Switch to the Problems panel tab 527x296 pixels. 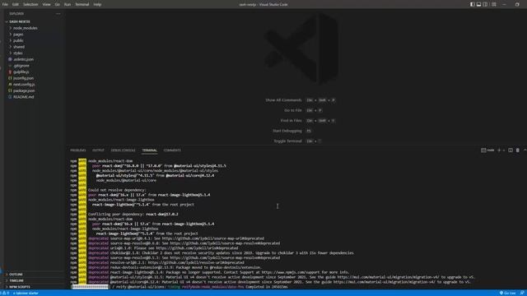coord(78,150)
